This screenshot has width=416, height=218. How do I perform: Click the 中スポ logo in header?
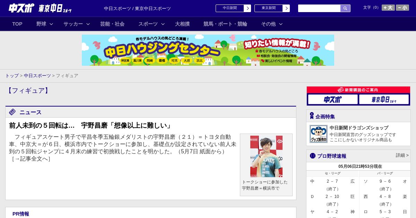pyautogui.click(x=21, y=8)
